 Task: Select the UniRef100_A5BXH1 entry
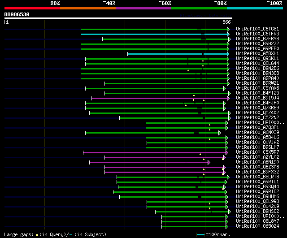[x=257, y=54]
